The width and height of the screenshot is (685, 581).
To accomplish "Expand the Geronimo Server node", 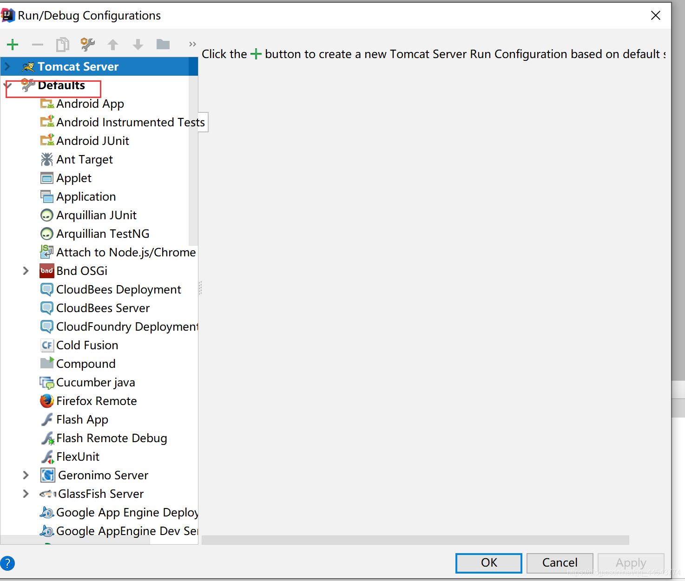I will pos(26,475).
